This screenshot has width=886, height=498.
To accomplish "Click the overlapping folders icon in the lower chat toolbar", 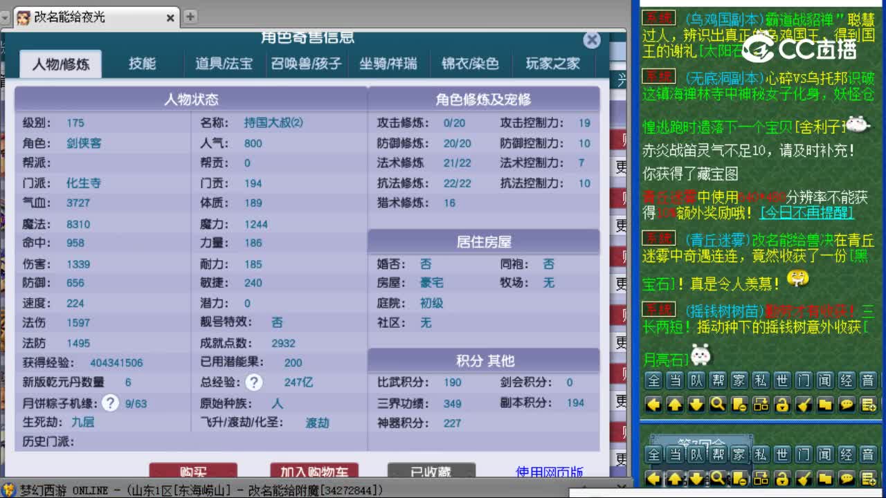I will (x=825, y=478).
